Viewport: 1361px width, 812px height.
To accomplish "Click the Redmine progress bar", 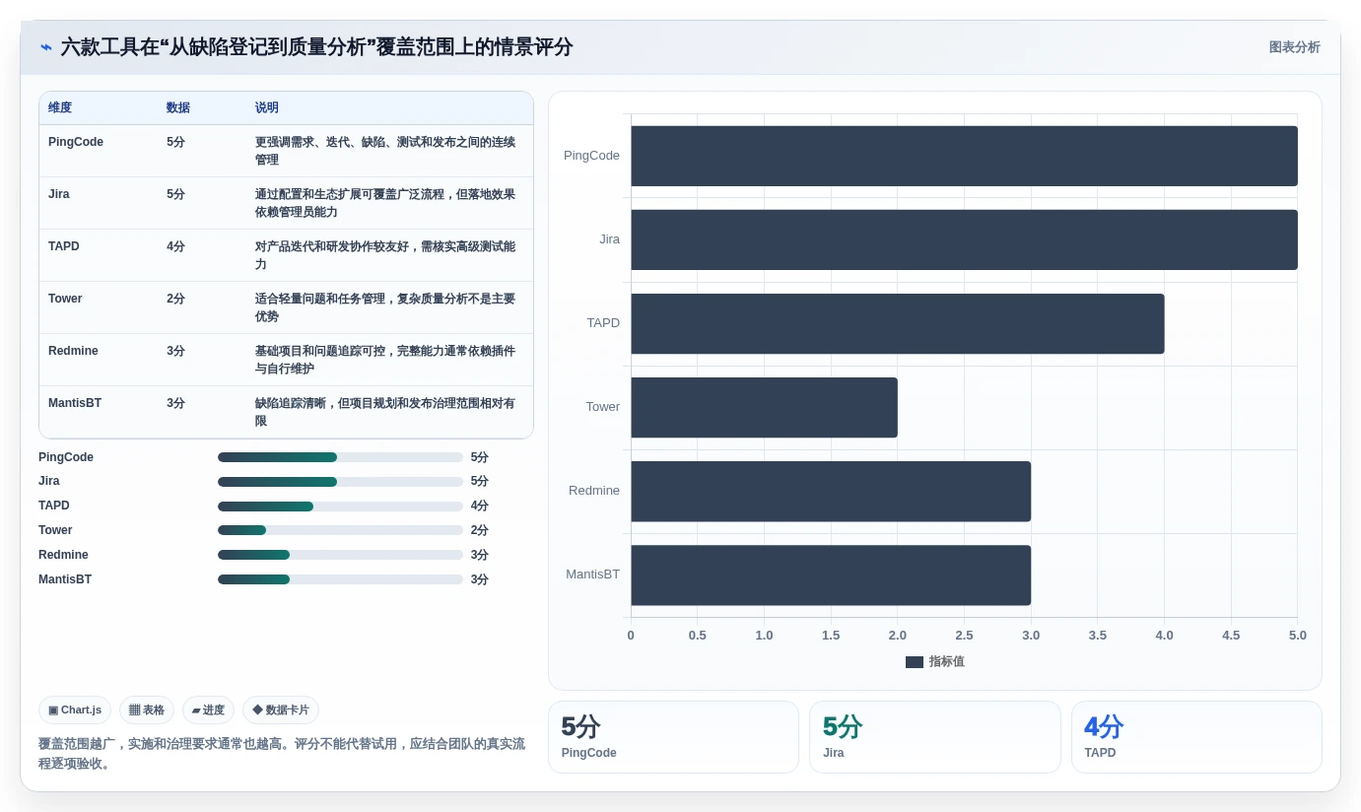I will [340, 555].
